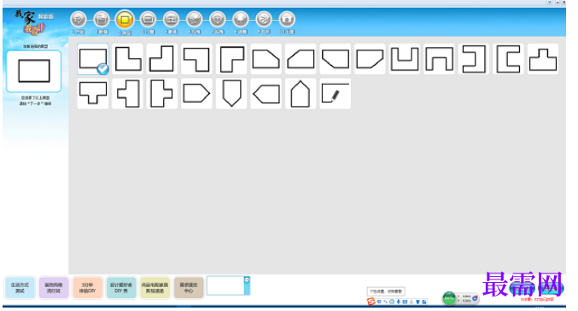
Task: Click the green network speed ball
Action: (x=449, y=297)
